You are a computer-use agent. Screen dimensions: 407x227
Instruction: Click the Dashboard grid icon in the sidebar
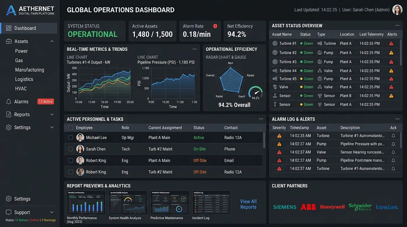(x=9, y=28)
